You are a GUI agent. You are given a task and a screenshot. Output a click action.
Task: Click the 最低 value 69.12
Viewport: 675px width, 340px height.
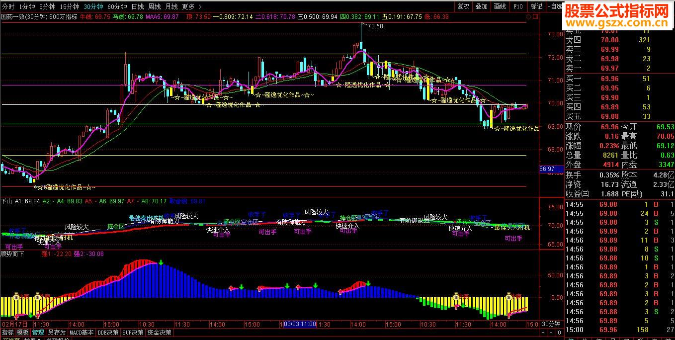[x=665, y=146]
